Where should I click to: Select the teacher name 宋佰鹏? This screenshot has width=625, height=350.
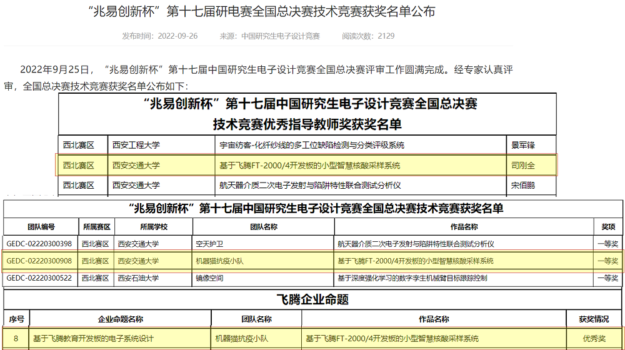[x=524, y=186]
